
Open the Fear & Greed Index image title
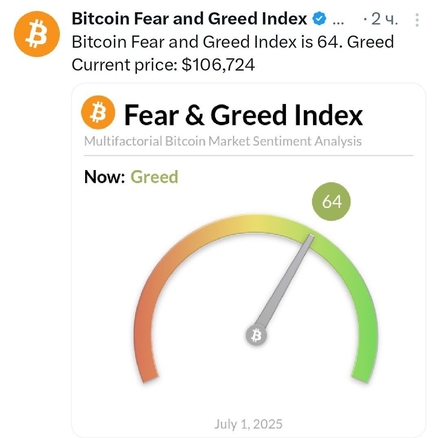click(x=243, y=115)
